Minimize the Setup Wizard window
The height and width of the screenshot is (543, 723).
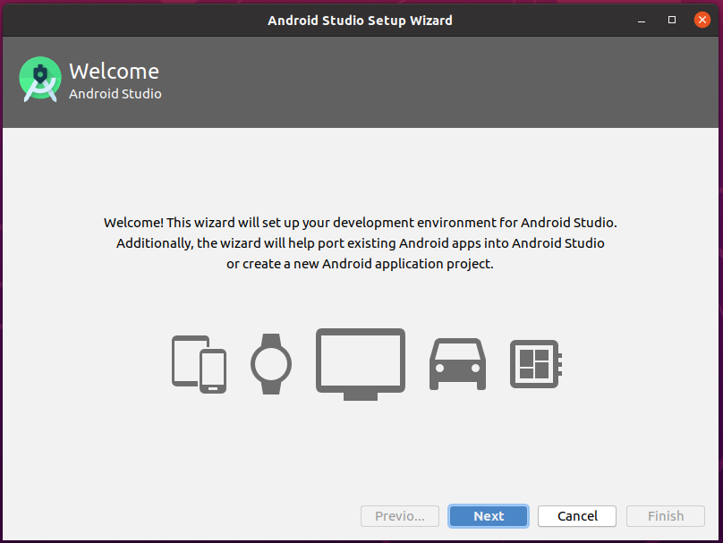pos(642,21)
